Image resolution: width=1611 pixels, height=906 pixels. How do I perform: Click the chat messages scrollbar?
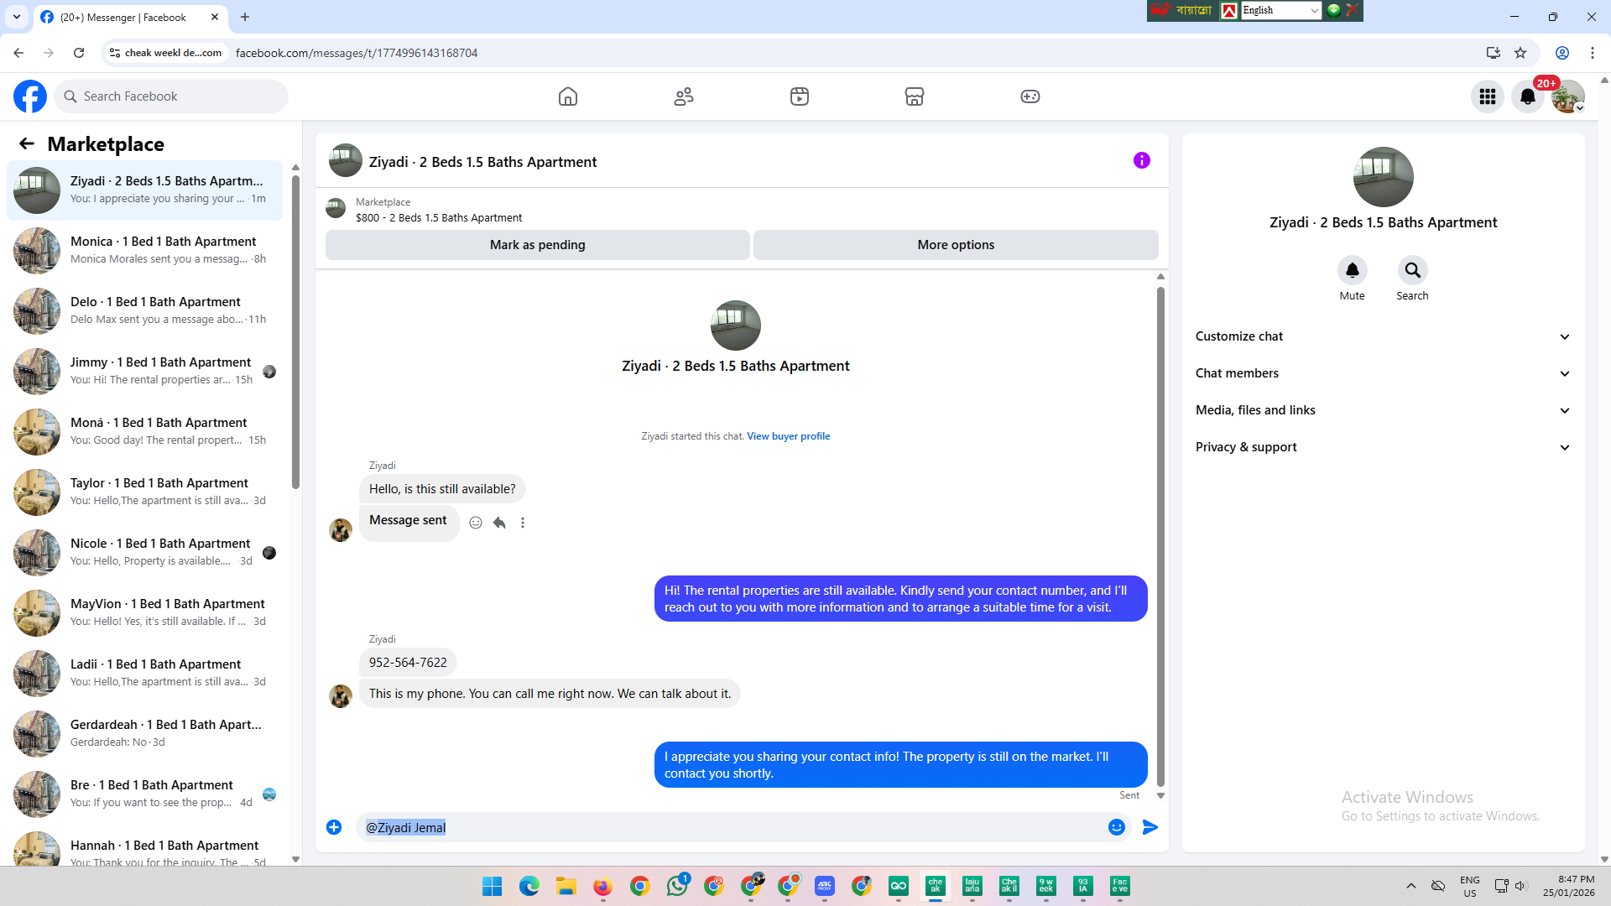coord(1160,537)
